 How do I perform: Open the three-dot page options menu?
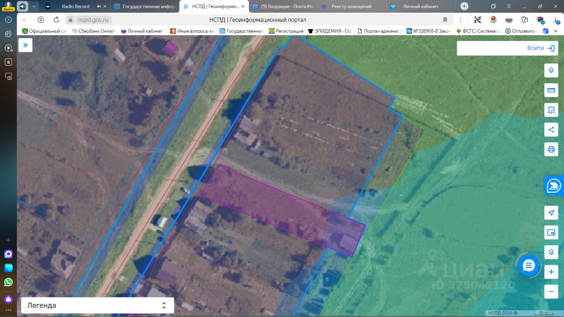pyautogui.click(x=461, y=20)
